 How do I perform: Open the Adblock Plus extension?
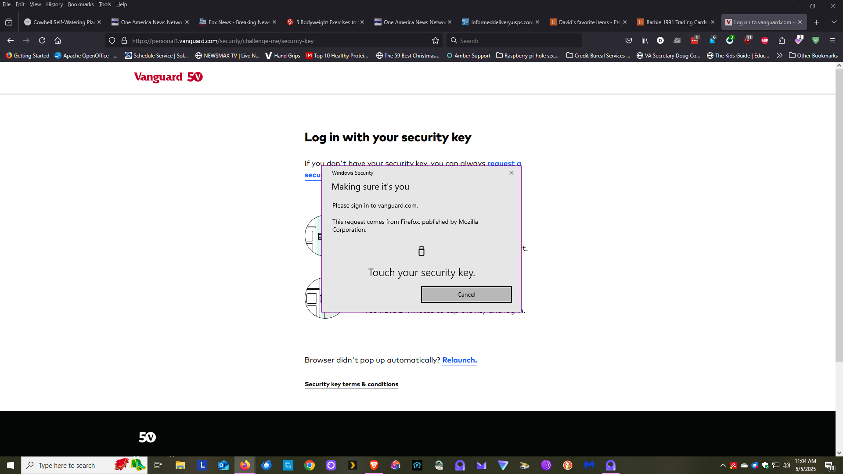click(x=764, y=40)
